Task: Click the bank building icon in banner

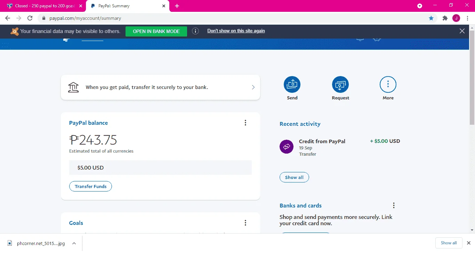Action: click(73, 87)
